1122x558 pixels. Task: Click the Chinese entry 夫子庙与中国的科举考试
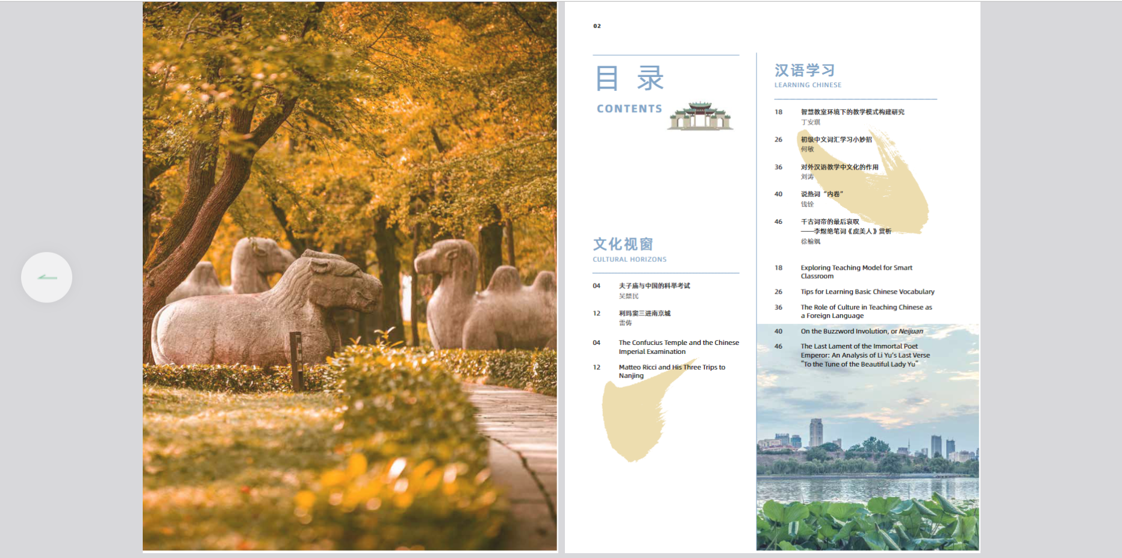(654, 286)
